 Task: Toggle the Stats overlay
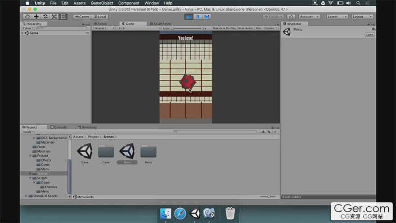pos(258,28)
